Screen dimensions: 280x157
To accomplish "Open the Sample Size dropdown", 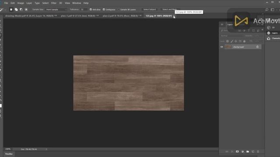I will 56,10.
